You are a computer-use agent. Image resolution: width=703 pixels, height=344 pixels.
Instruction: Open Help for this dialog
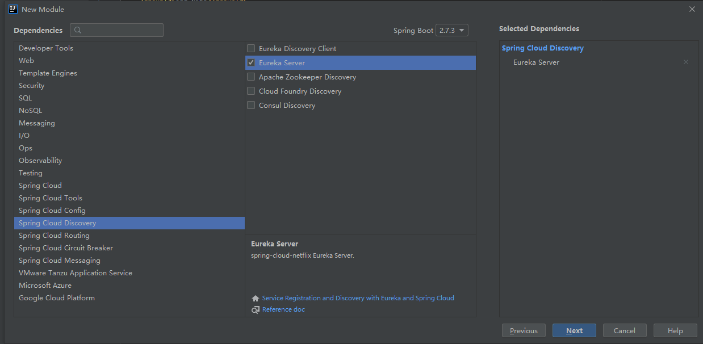[x=675, y=330]
